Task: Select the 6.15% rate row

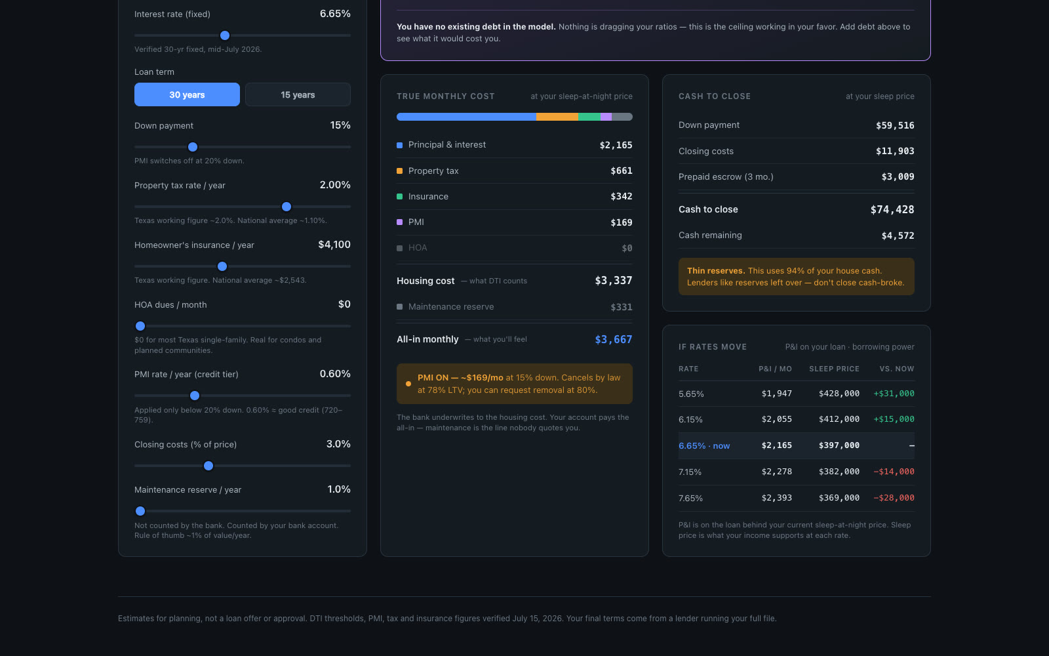Action: click(x=797, y=420)
